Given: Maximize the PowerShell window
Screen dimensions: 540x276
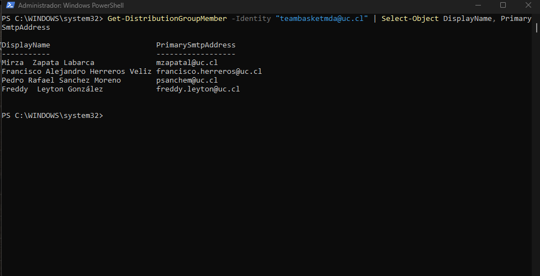Looking at the screenshot, I should [x=503, y=5].
